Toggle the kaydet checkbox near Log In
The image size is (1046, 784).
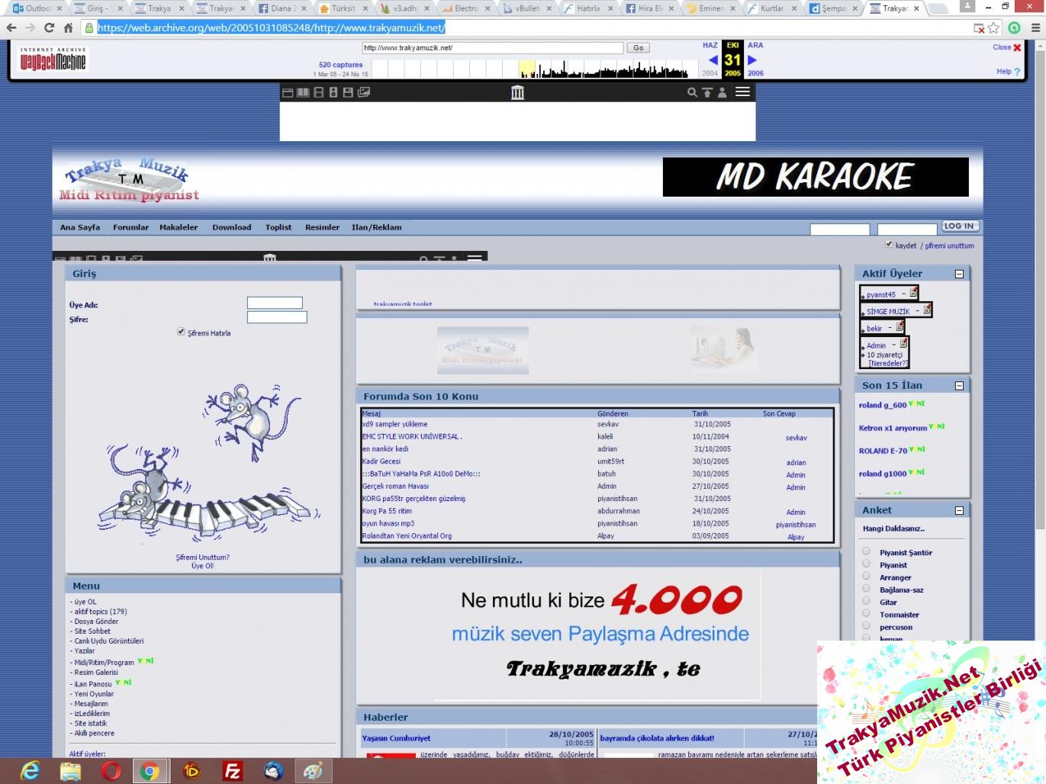[889, 245]
